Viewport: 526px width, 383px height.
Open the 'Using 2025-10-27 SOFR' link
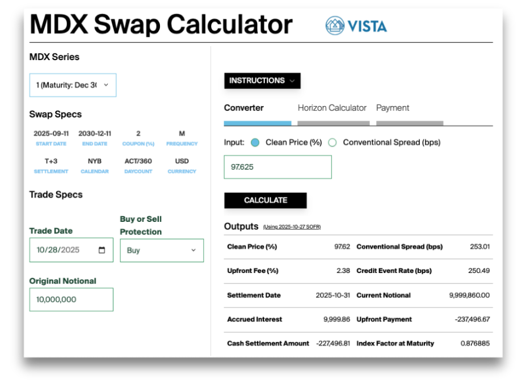click(x=292, y=227)
